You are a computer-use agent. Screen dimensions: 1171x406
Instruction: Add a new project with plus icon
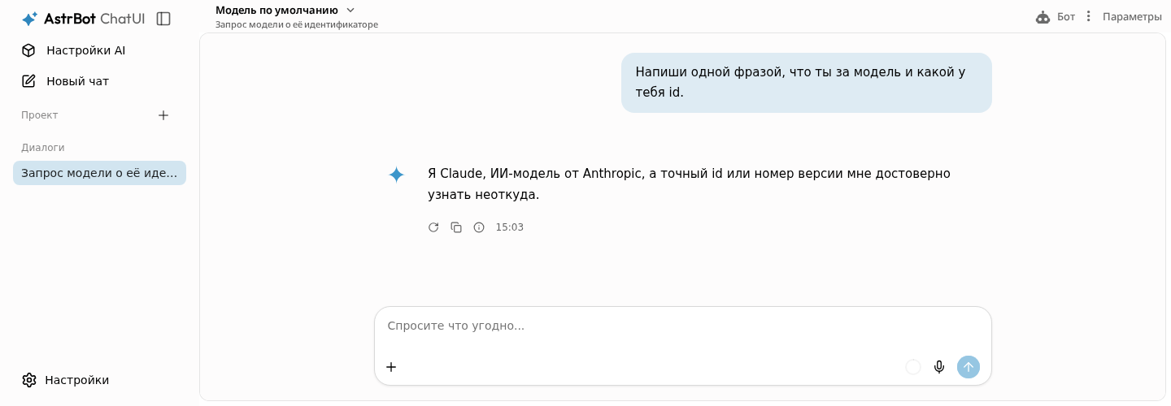pos(163,115)
